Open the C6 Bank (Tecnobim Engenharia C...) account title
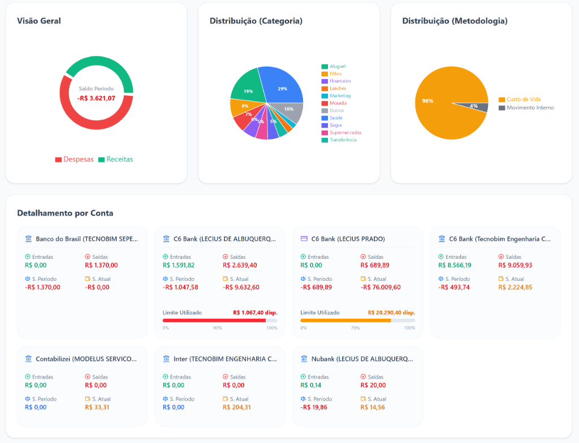This screenshot has height=443, width=579. click(x=499, y=239)
